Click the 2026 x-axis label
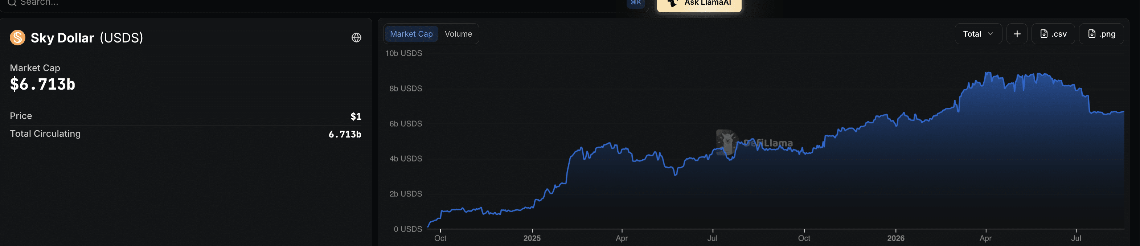Image resolution: width=1140 pixels, height=246 pixels. click(896, 238)
